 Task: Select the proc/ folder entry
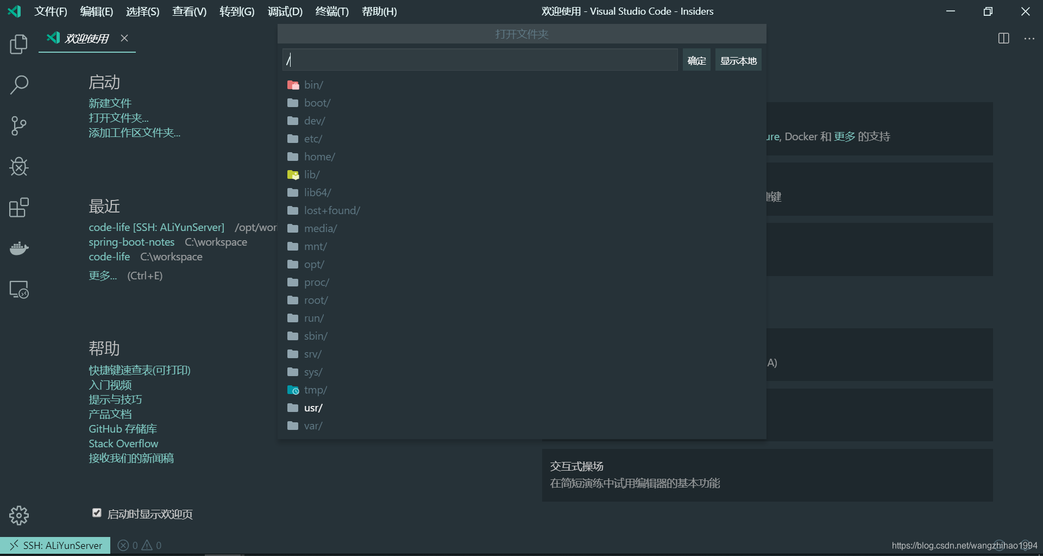point(521,282)
